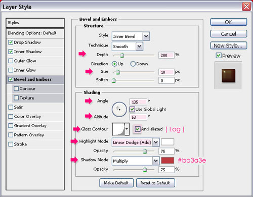Enable the Inner Glow checkbox
The height and width of the screenshot is (197, 253).
click(x=11, y=70)
